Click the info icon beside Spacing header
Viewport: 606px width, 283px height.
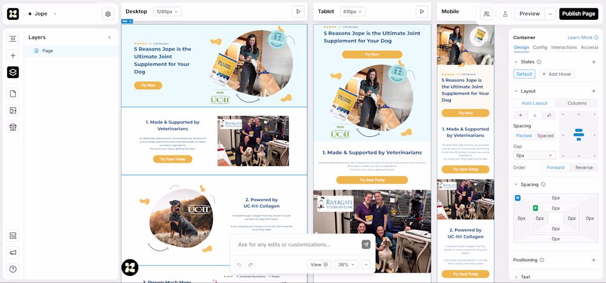pyautogui.click(x=543, y=184)
